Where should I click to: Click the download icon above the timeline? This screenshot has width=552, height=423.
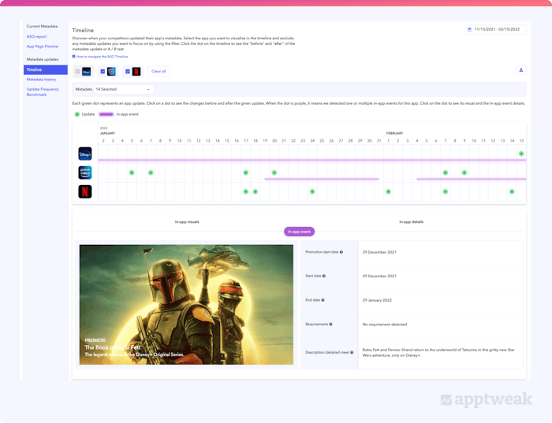[x=520, y=70]
